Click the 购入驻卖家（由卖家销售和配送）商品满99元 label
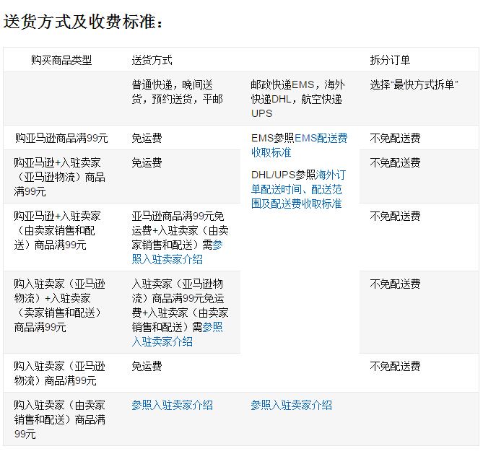This screenshot has height=454, width=483. point(59,419)
